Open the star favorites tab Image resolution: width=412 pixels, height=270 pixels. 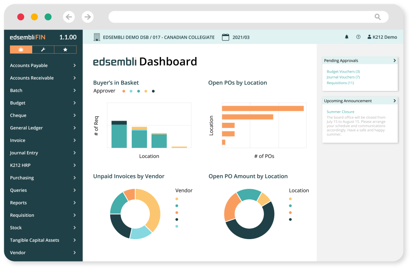click(65, 49)
